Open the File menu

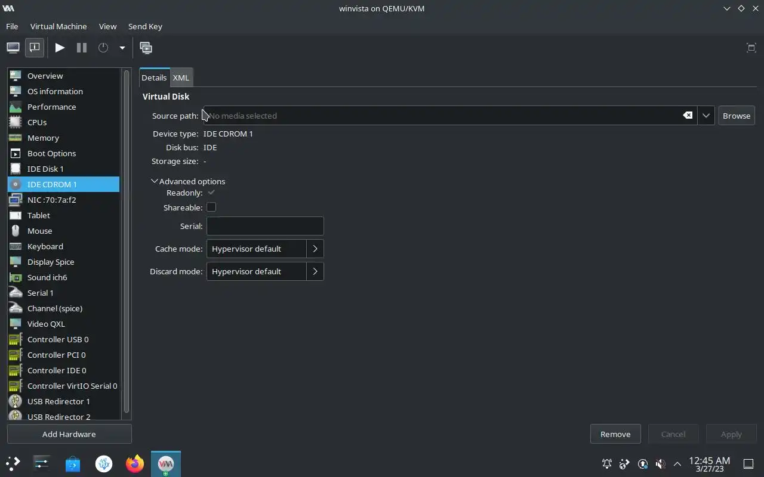pyautogui.click(x=12, y=26)
